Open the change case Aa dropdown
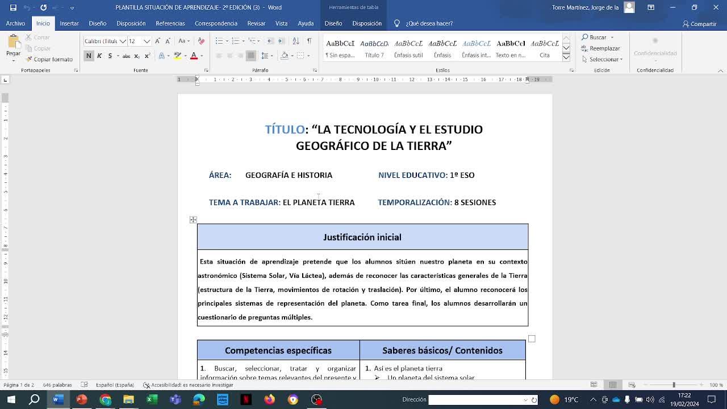Viewport: 727px width, 409px height. [184, 41]
